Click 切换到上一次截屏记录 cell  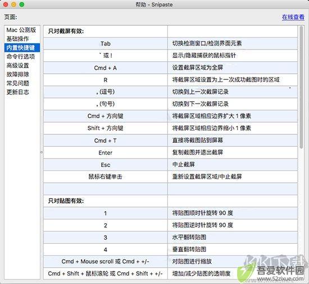pos(233,92)
